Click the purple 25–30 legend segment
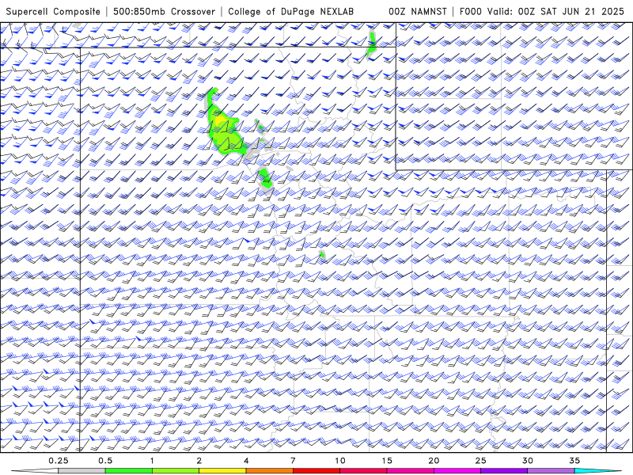The height and width of the screenshot is (475, 633). [504, 471]
